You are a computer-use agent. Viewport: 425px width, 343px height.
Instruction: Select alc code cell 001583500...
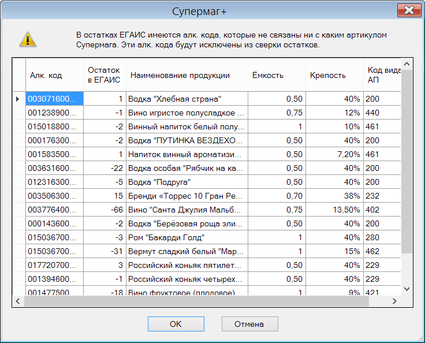point(54,154)
